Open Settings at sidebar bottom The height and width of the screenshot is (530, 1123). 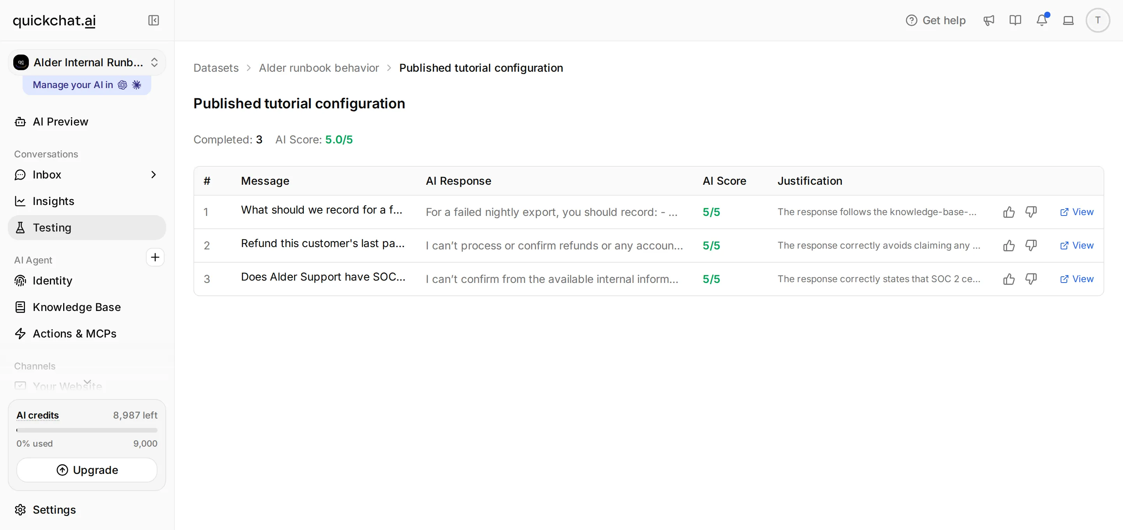coord(87,509)
